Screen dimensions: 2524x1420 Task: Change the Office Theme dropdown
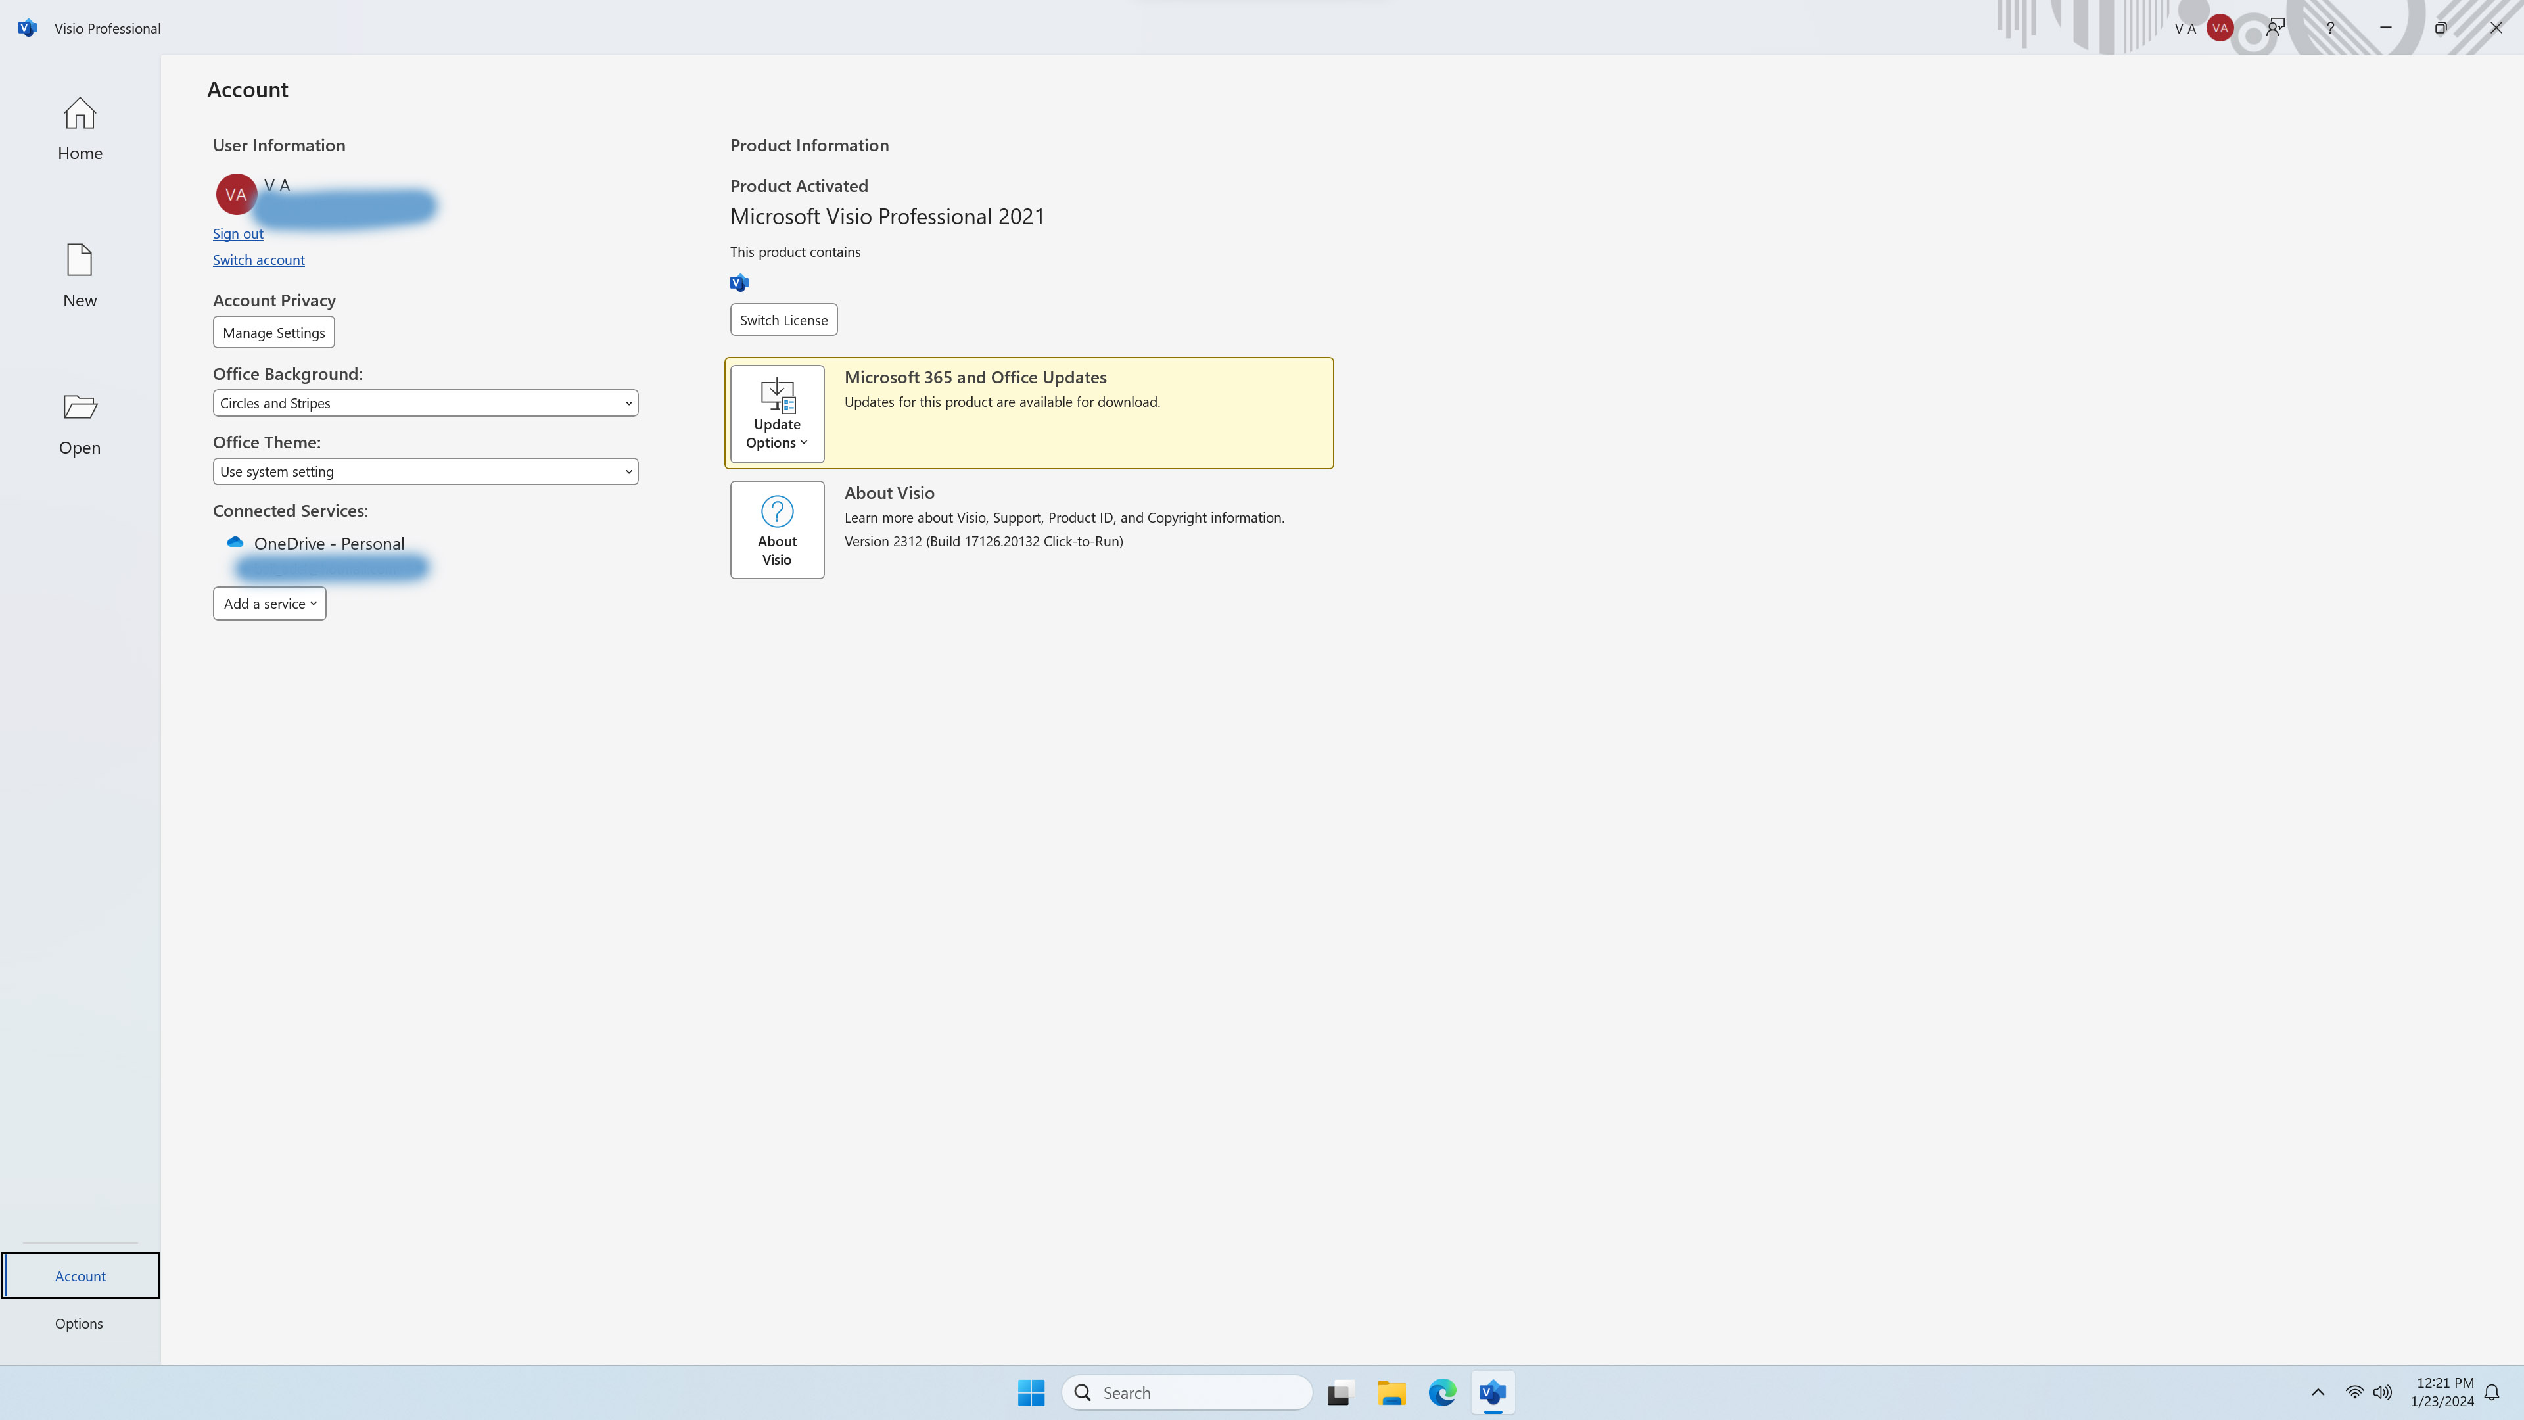pyautogui.click(x=424, y=471)
